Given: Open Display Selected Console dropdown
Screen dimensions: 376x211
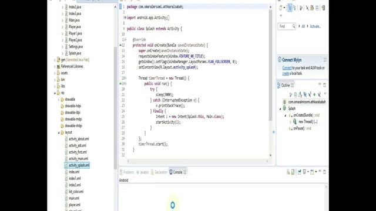Looking at the screenshot, I should [x=308, y=172].
